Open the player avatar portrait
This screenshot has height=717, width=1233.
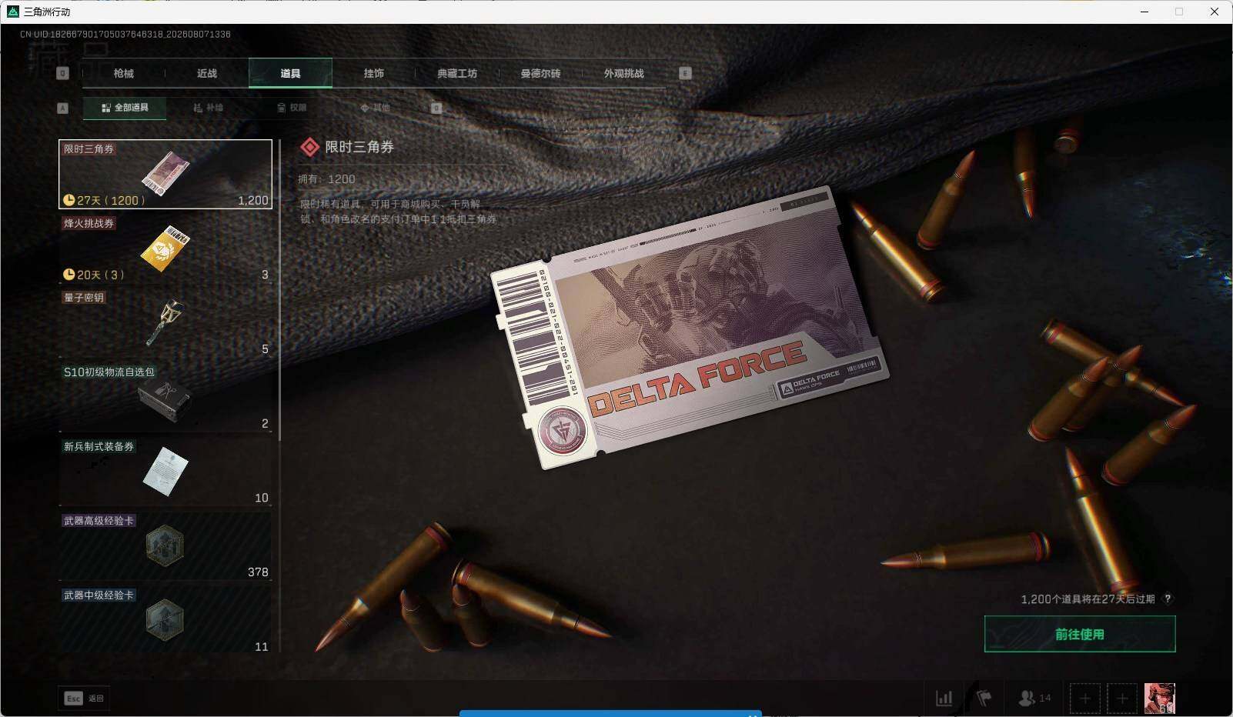point(1159,699)
